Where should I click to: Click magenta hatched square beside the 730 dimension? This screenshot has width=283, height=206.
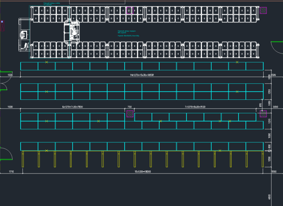coord(130,114)
